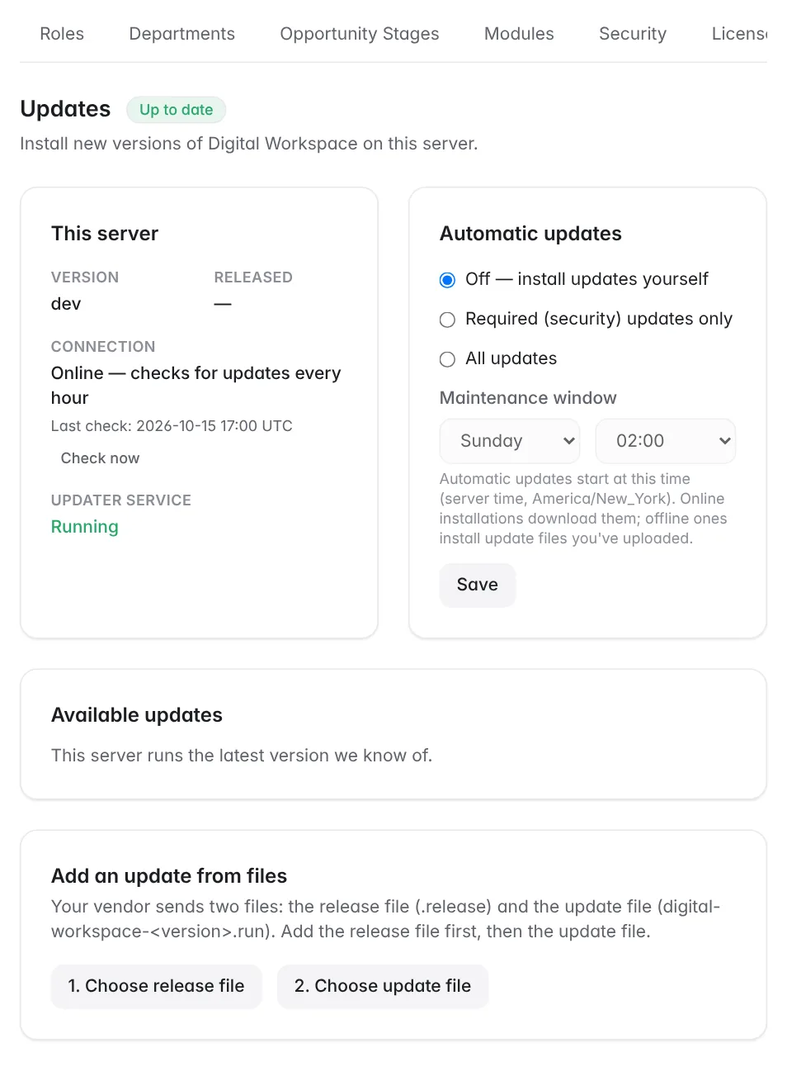Click the 'Updates' page heading
The height and width of the screenshot is (1076, 787).
[65, 109]
